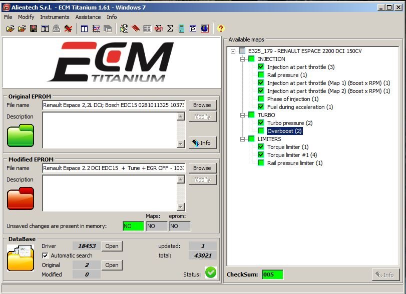The width and height of the screenshot is (406, 294).
Task: Click the black sigma checksum icon
Action: click(170, 28)
